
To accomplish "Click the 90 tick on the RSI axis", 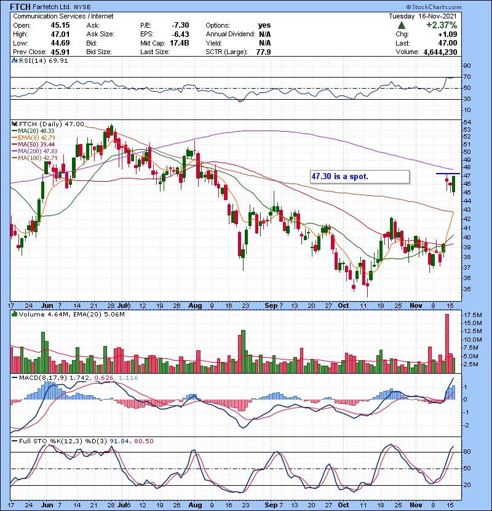I will coord(467,65).
